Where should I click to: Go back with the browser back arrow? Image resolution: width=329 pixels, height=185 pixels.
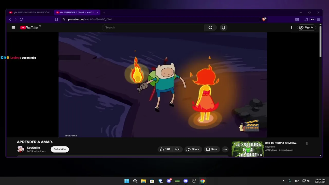tap(10, 19)
